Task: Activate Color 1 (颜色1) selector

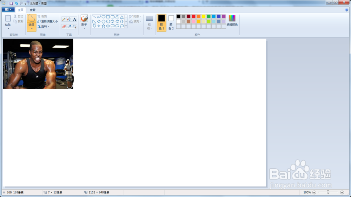Action: pyautogui.click(x=161, y=22)
